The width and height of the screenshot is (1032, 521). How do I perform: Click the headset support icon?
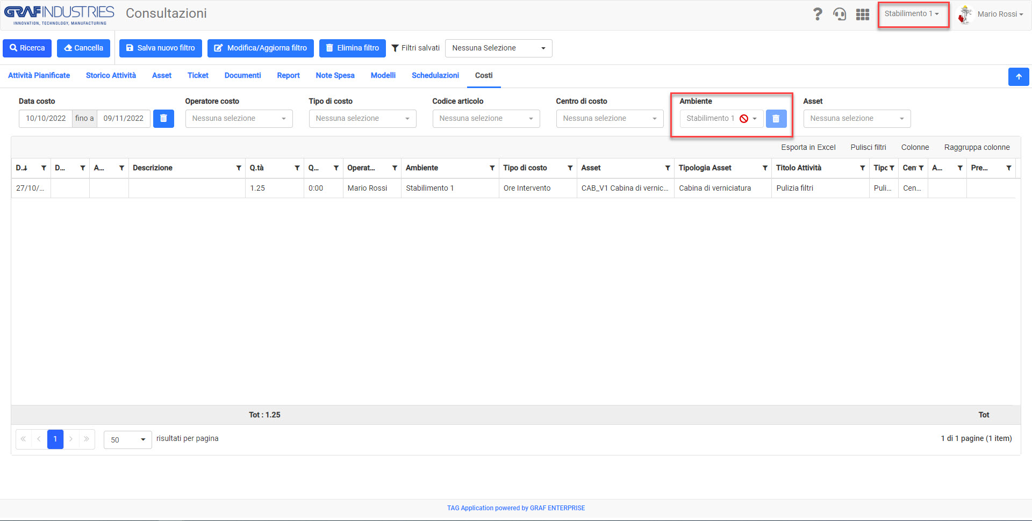[840, 14]
